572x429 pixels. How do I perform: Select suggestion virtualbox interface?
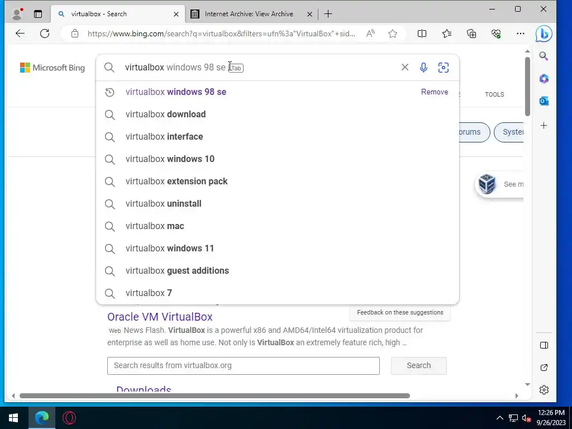coord(277,136)
